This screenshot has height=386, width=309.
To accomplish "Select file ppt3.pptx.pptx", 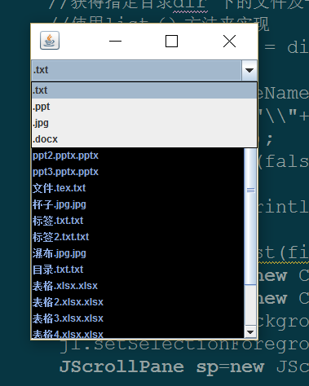I will pyautogui.click(x=138, y=172).
